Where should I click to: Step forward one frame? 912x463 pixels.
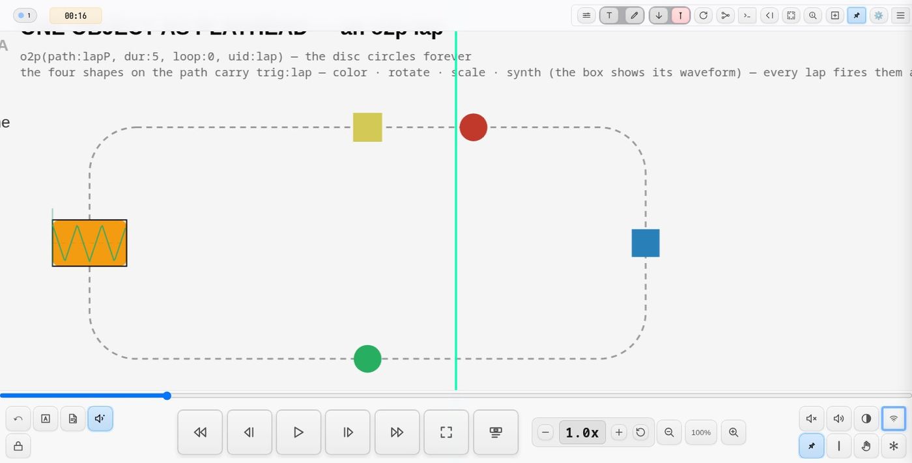click(x=348, y=432)
